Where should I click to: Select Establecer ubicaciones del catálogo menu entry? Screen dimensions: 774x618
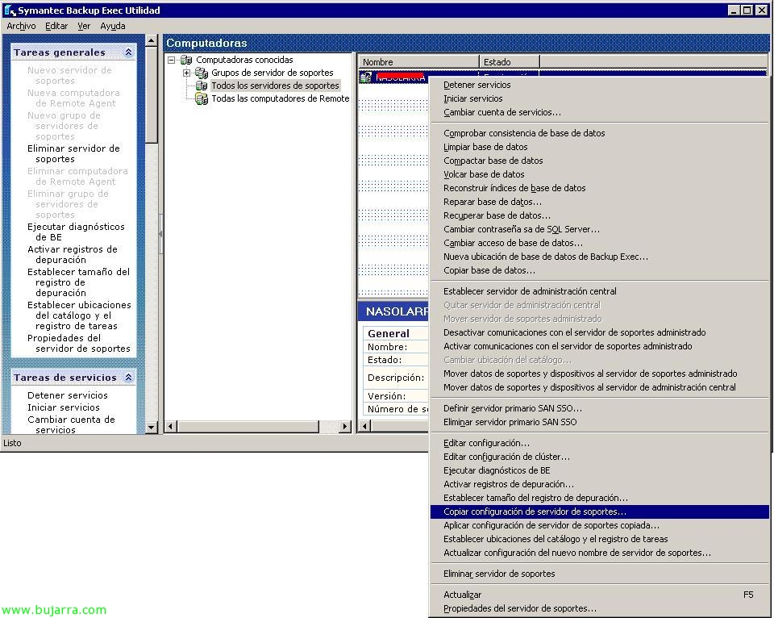click(x=599, y=540)
